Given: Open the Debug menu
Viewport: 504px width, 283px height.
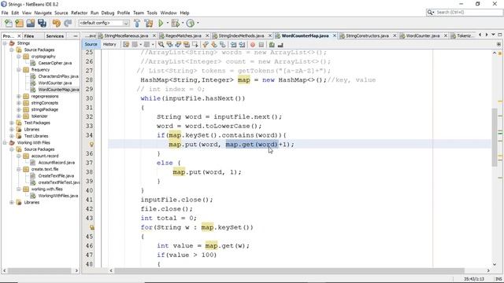Looking at the screenshot, I should 108,13.
